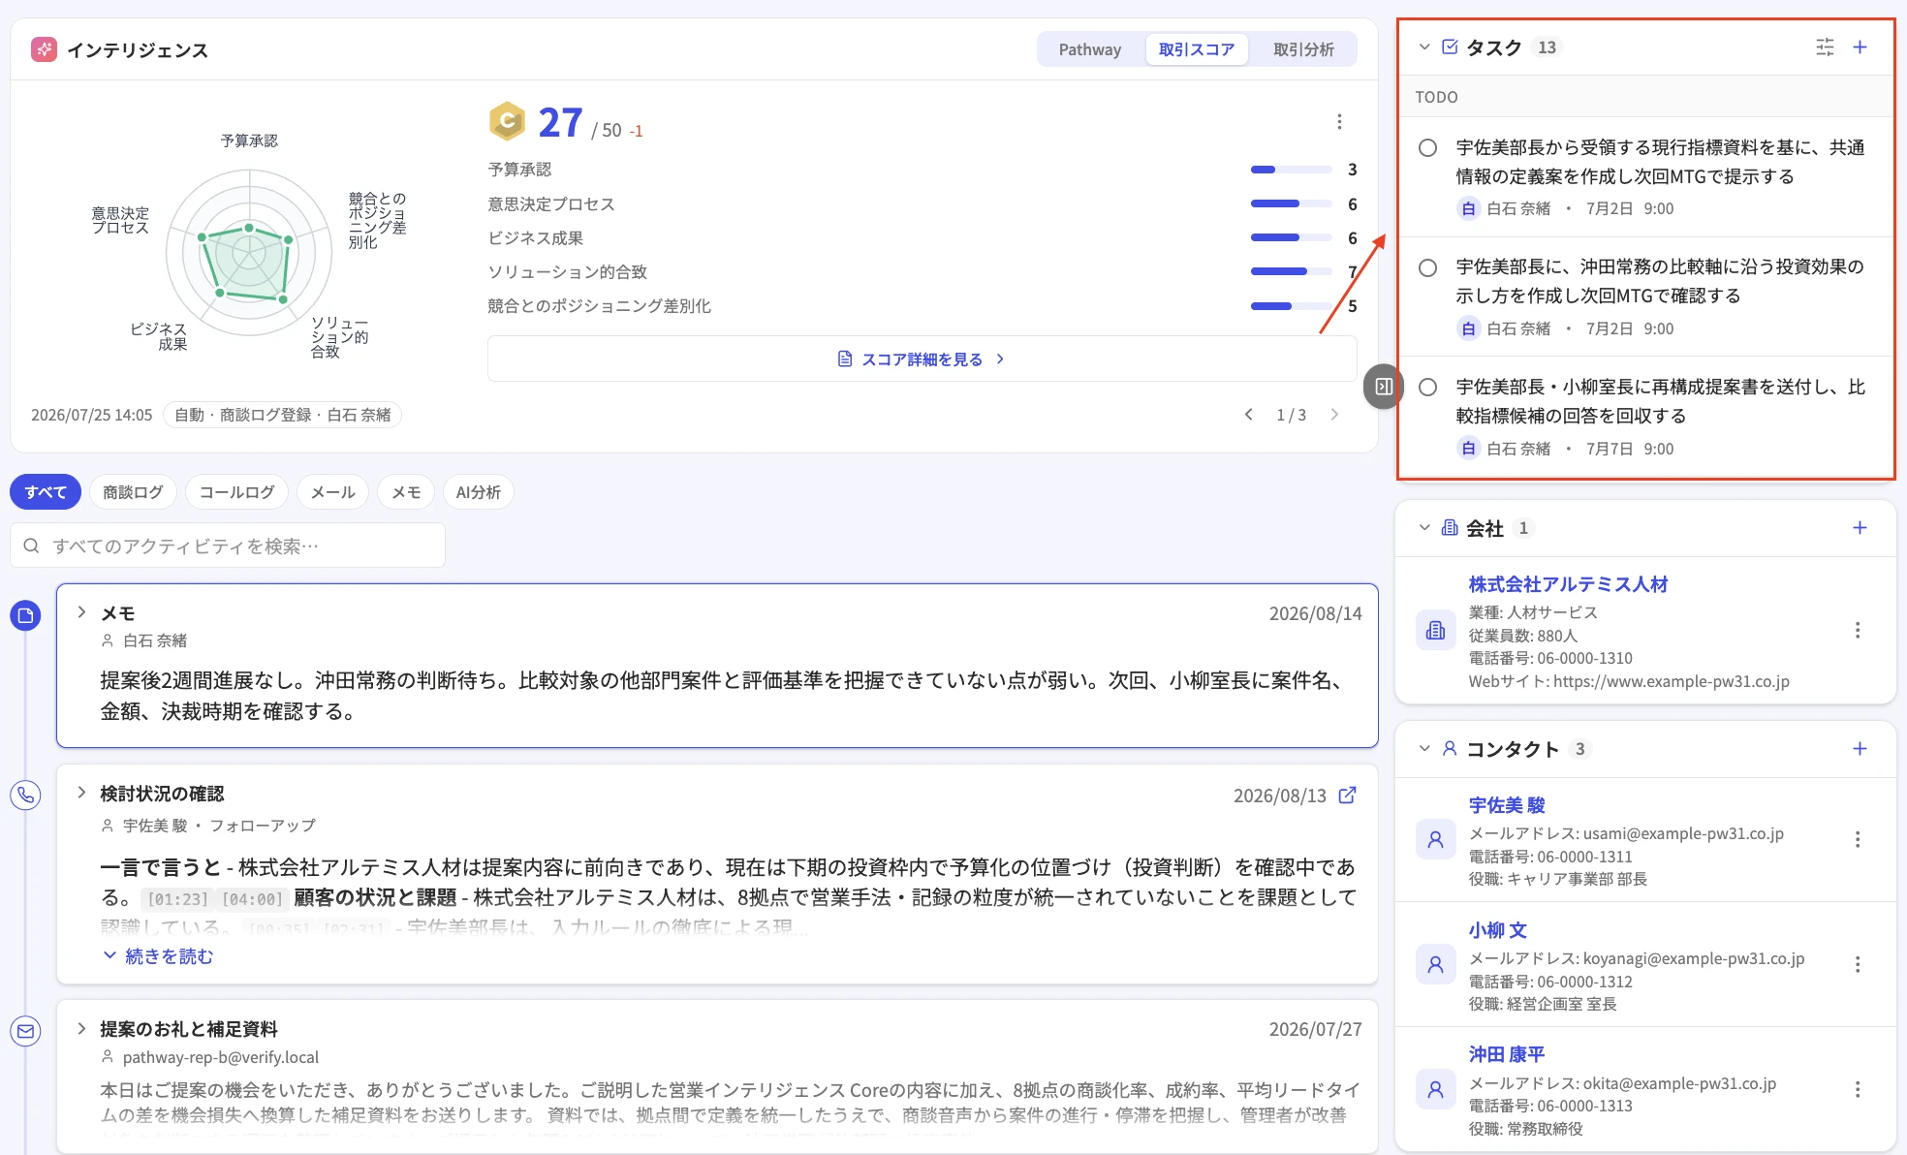
Task: Open 株式会社アルテミス人材 company link
Action: (1568, 584)
